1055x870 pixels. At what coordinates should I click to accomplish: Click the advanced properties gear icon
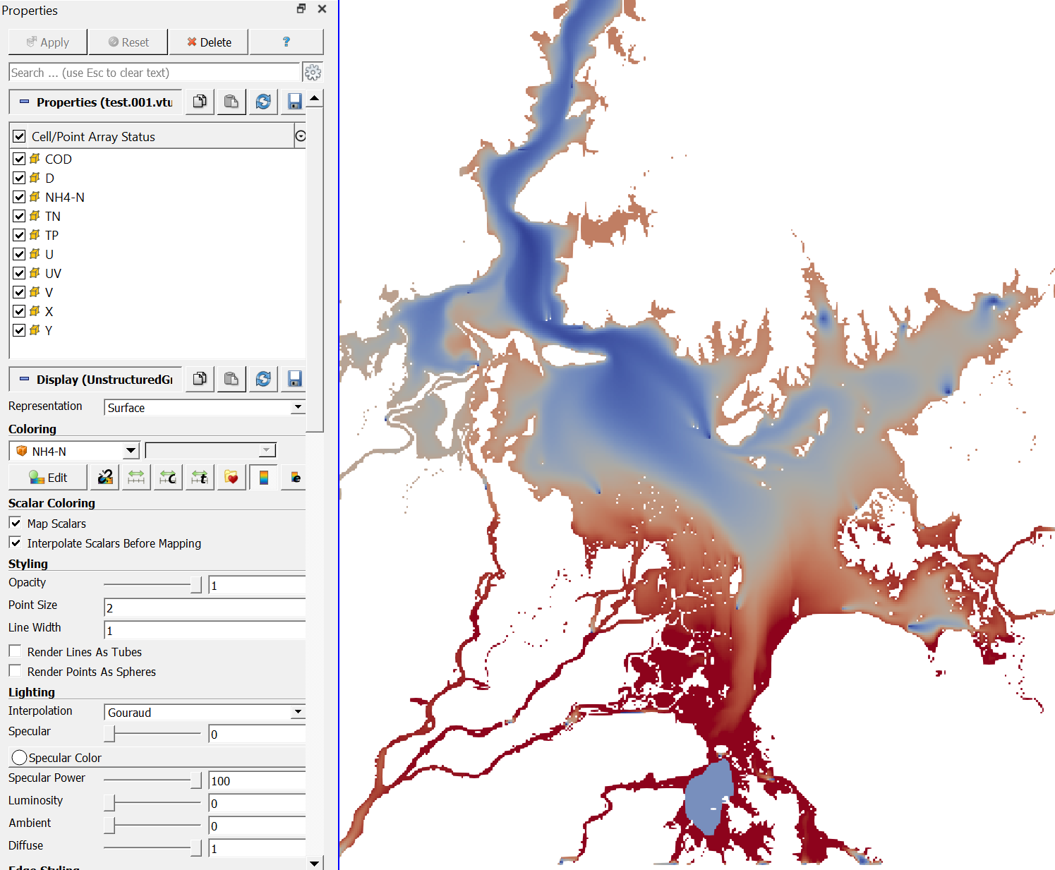(x=313, y=73)
